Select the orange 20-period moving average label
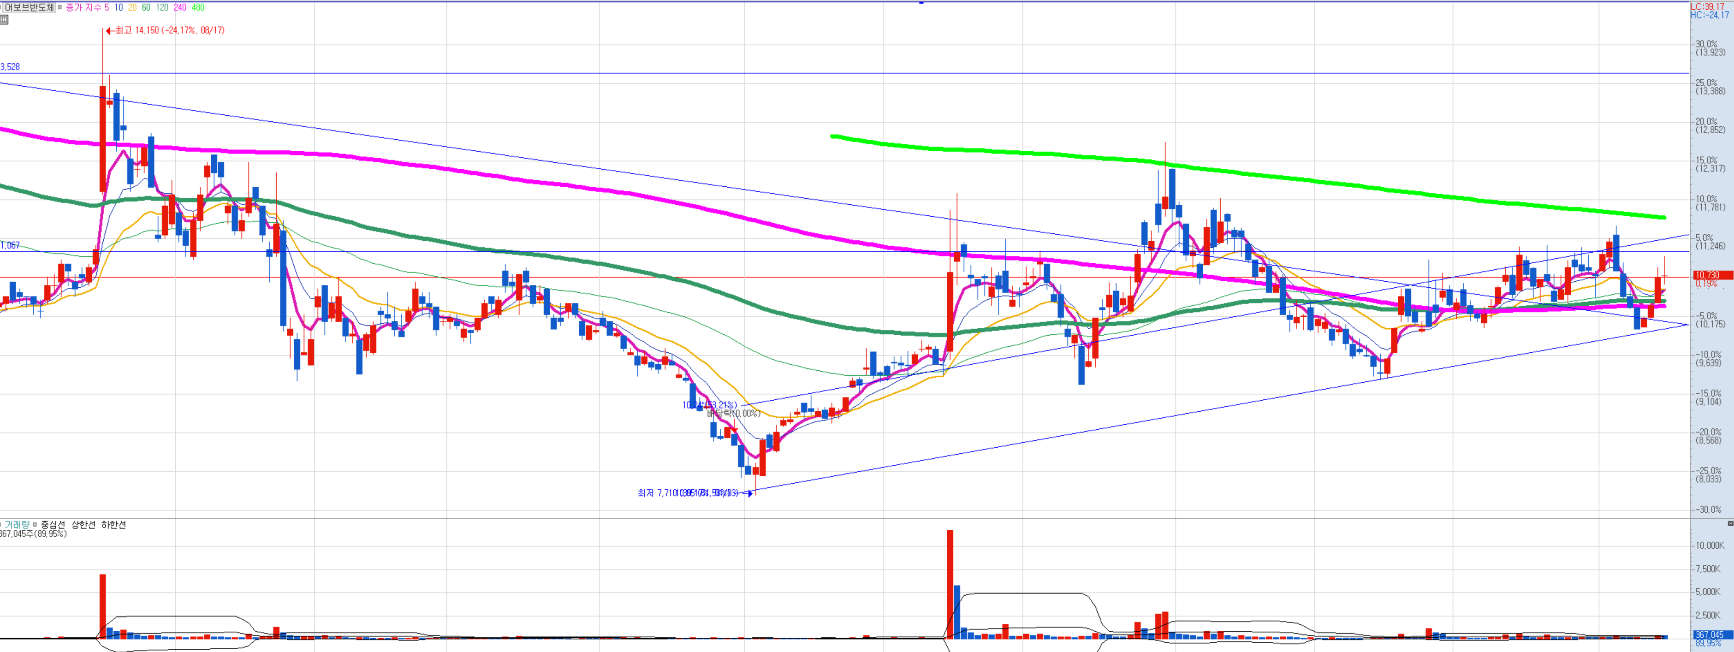 [132, 7]
